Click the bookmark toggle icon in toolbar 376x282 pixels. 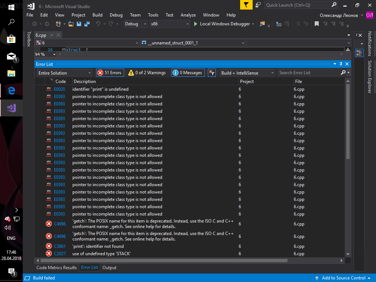[317, 24]
